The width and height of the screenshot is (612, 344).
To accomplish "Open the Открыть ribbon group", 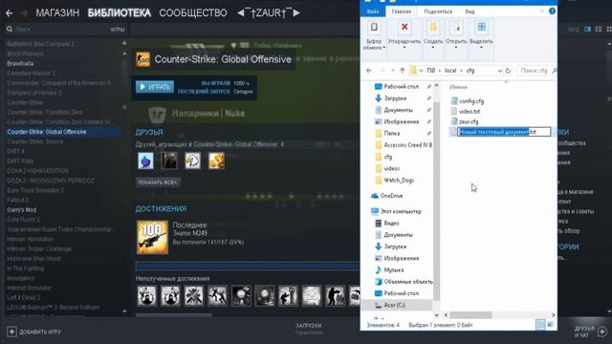I will (456, 35).
